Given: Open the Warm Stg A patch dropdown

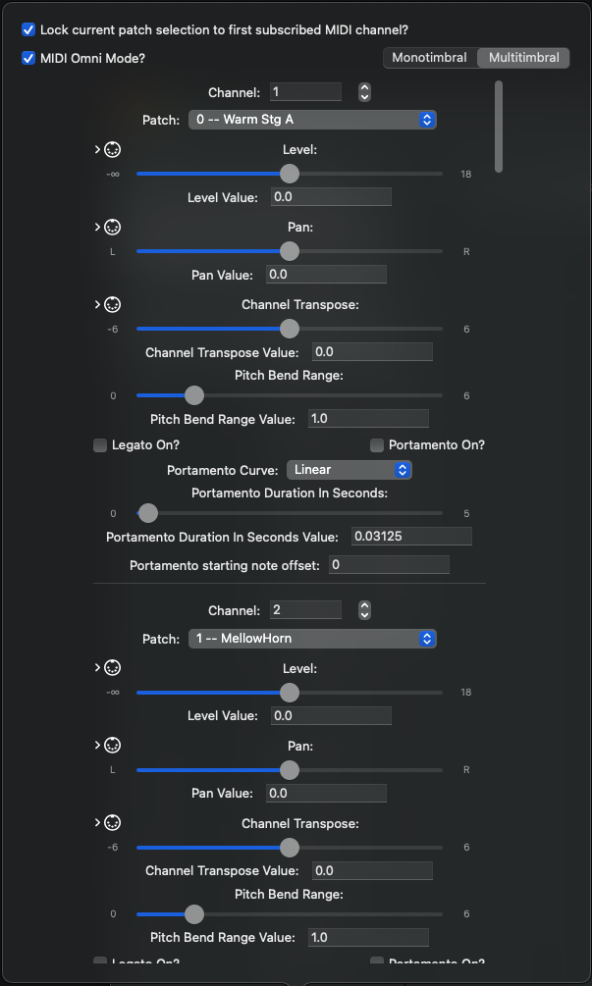Looking at the screenshot, I should coord(312,120).
